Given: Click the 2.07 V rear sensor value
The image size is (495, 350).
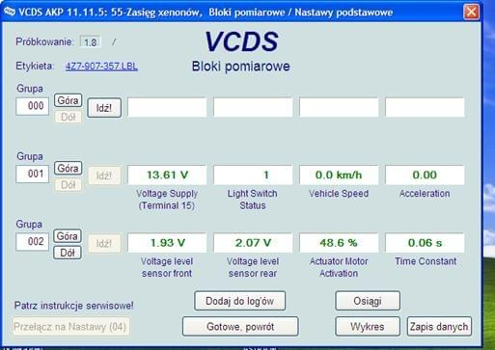Looking at the screenshot, I should click(x=253, y=243).
